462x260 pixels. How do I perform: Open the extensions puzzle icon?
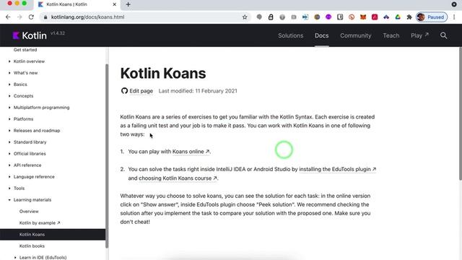coord(409,17)
